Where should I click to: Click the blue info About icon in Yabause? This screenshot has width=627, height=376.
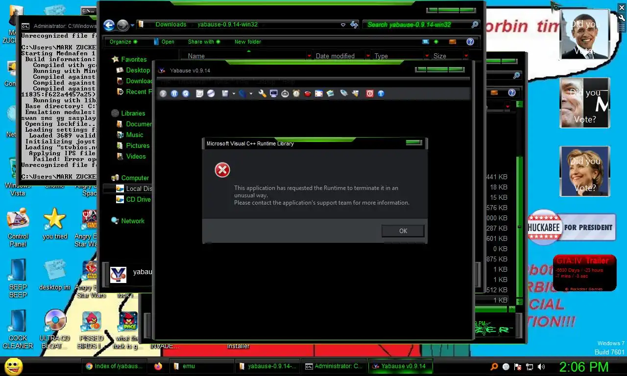pos(381,94)
